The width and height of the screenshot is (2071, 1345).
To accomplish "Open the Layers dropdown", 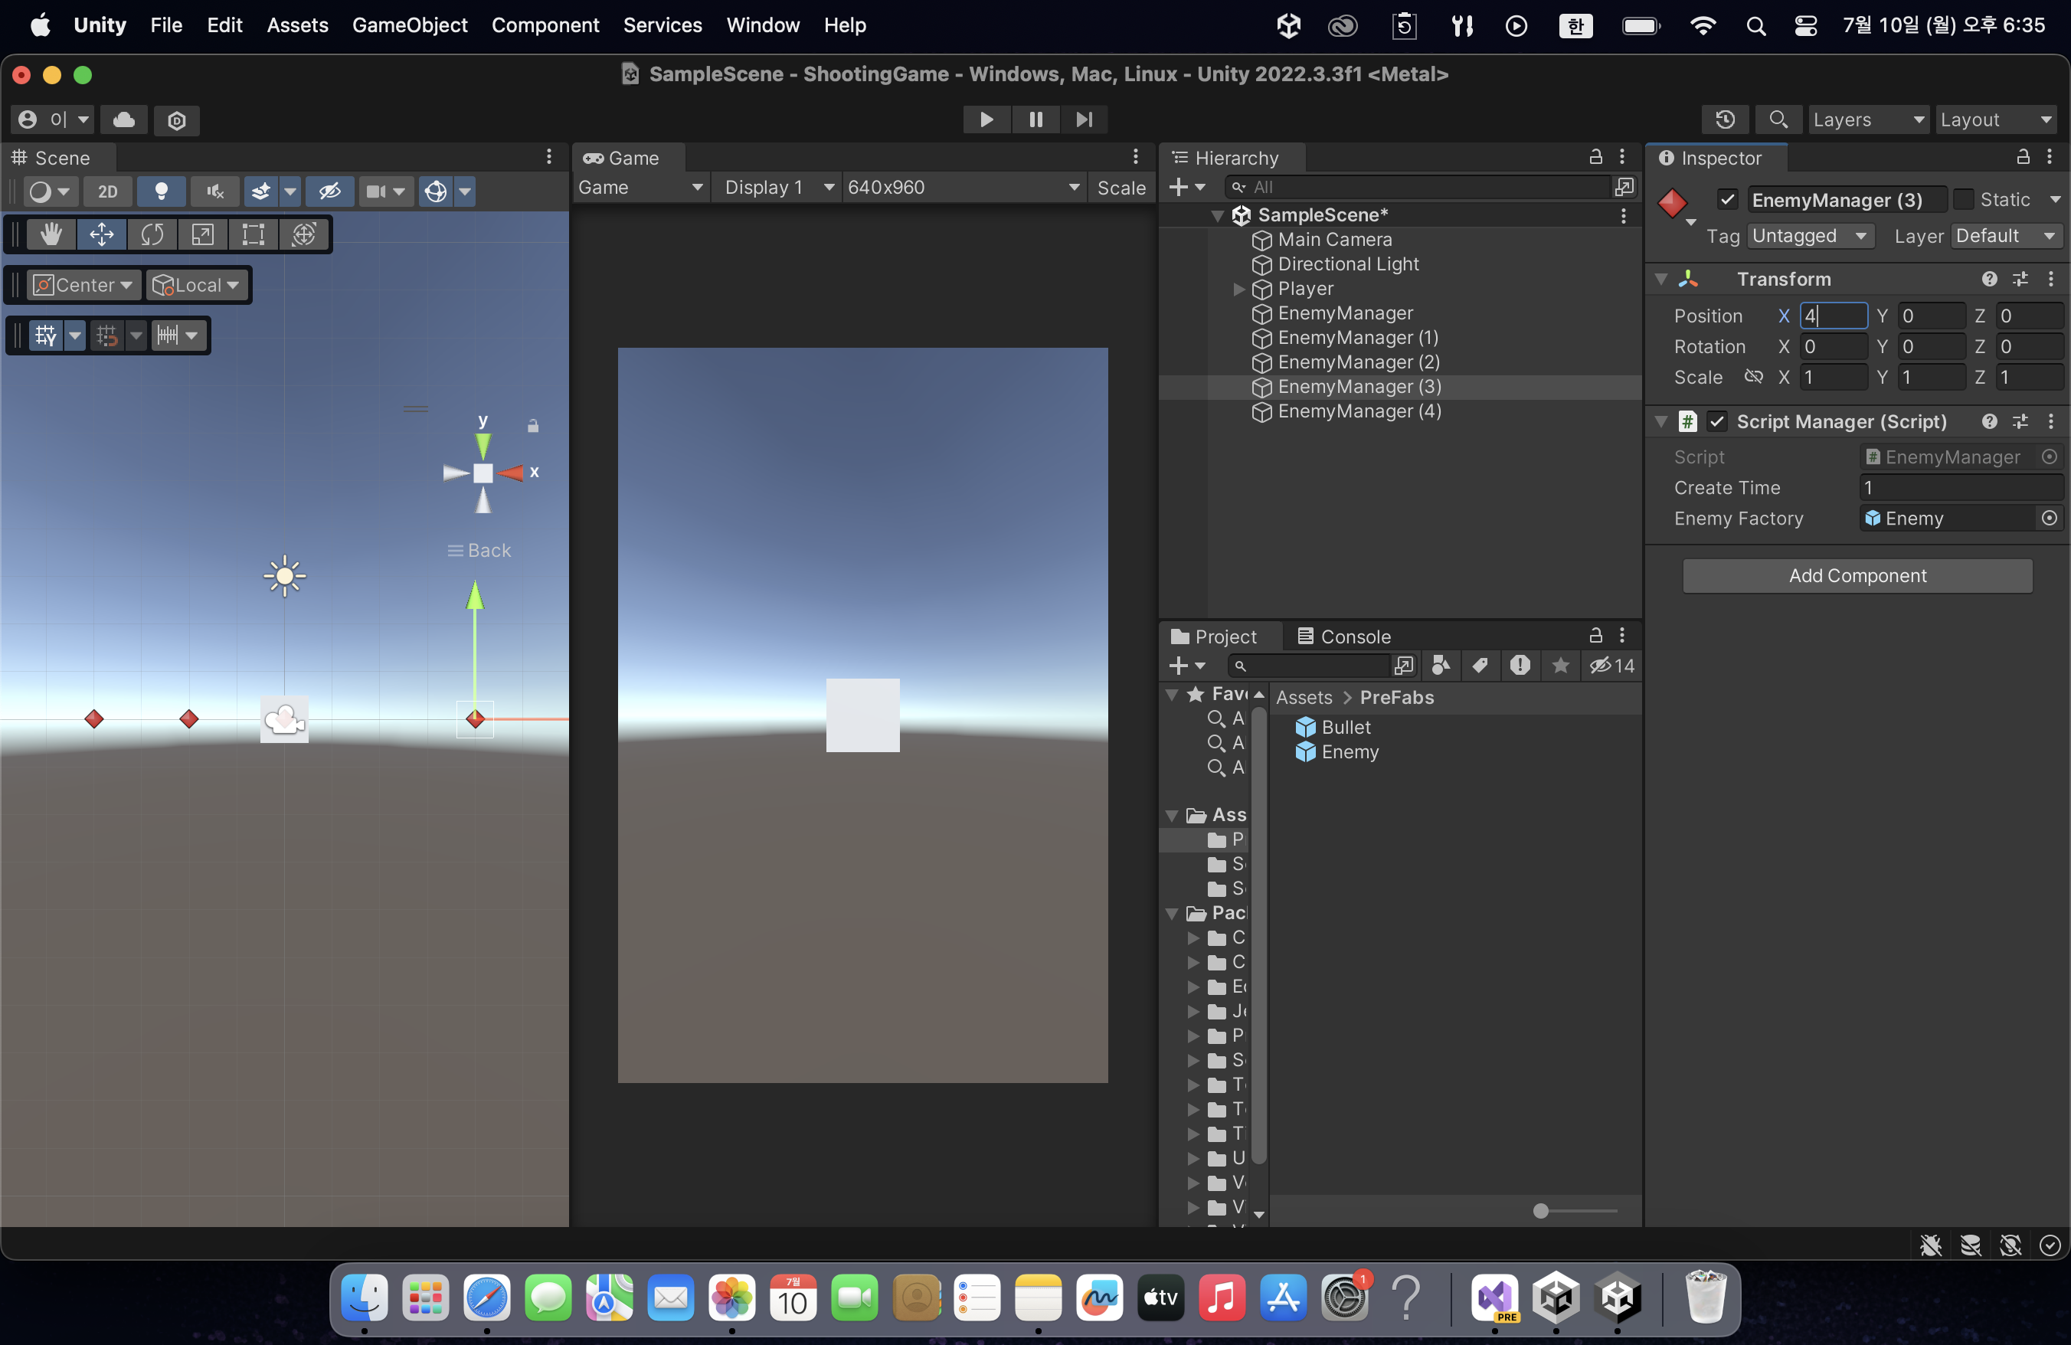I will [x=1867, y=119].
